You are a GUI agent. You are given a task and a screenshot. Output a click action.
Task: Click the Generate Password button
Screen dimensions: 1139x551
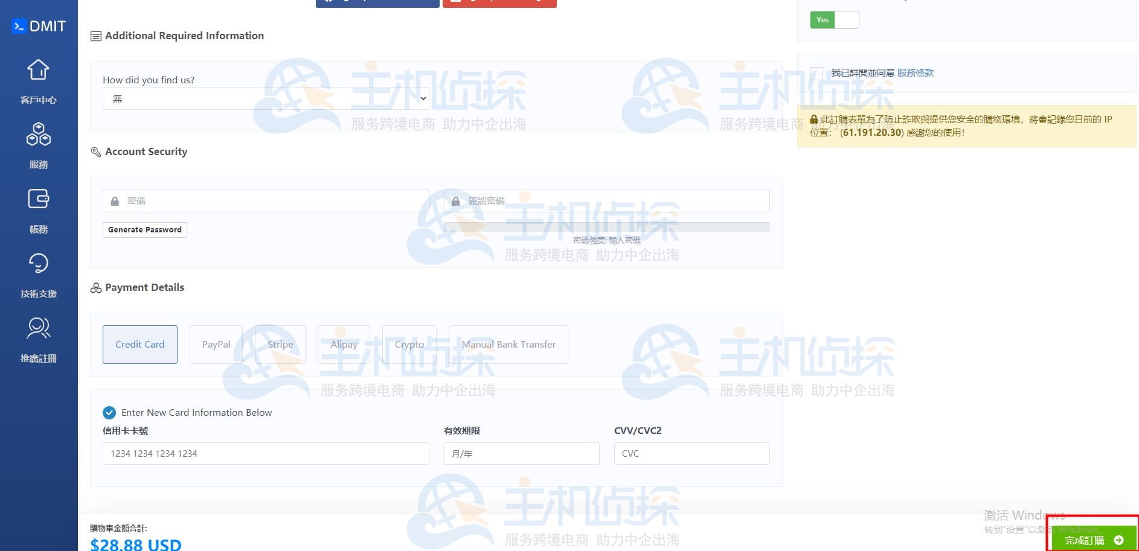tap(144, 230)
